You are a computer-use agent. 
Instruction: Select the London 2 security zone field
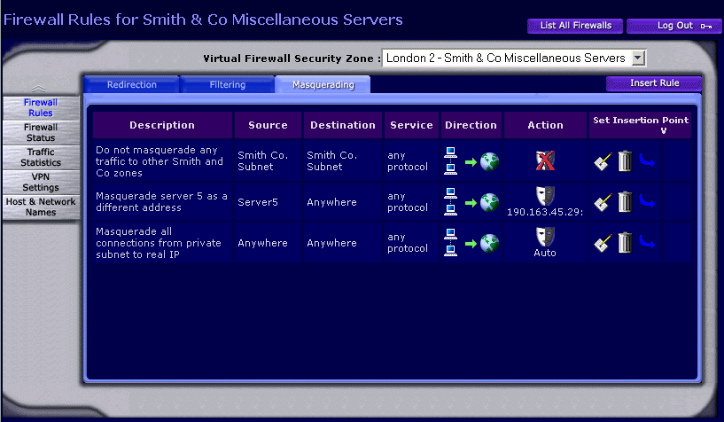click(513, 59)
